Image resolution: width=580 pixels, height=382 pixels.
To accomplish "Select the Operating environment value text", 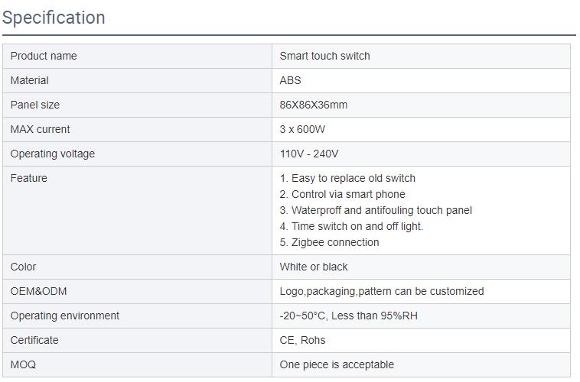I will [348, 316].
